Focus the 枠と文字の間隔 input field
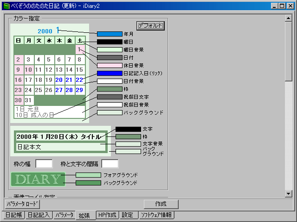 [110, 164]
